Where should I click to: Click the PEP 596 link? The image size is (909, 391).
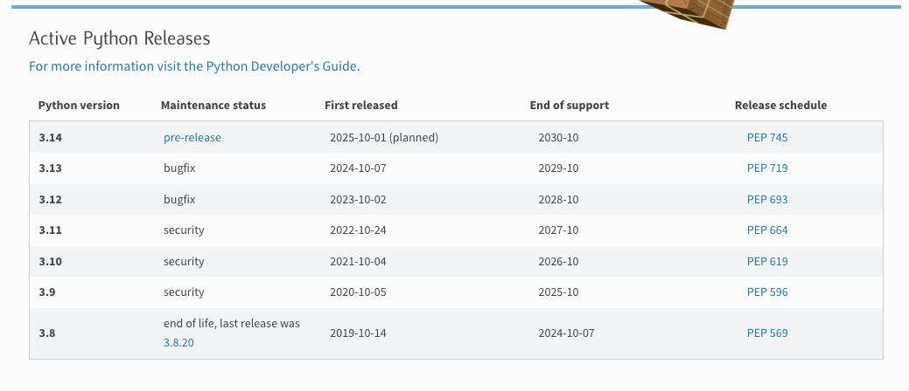click(x=767, y=292)
